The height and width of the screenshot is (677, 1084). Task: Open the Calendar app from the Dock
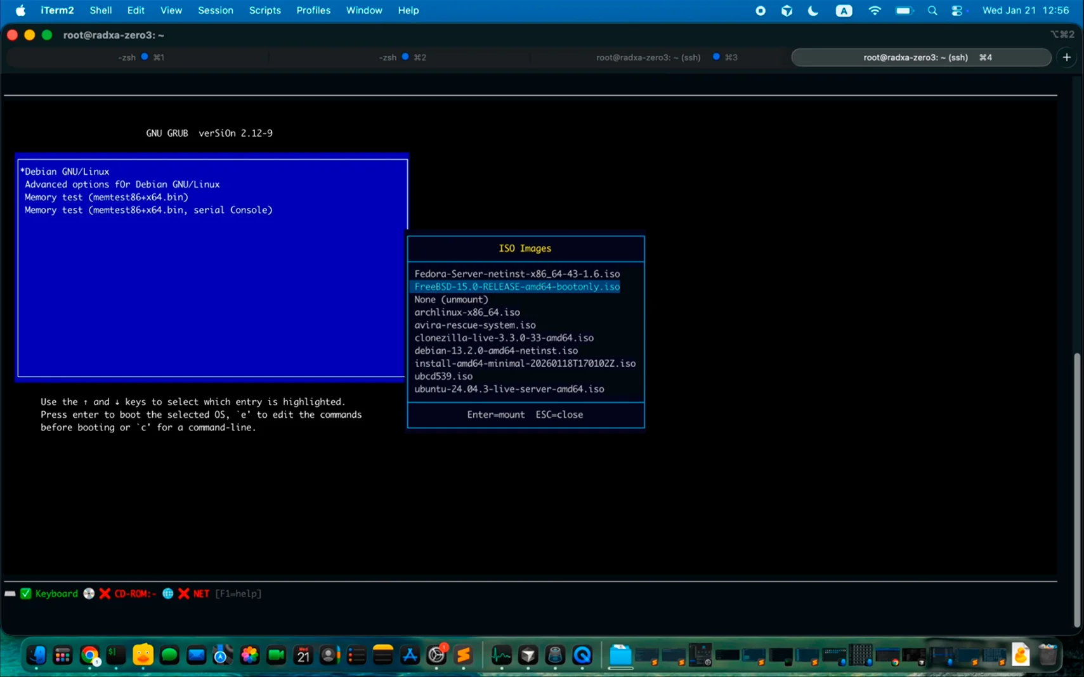click(303, 656)
